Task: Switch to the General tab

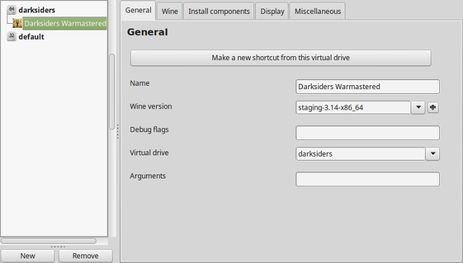Action: click(x=138, y=11)
